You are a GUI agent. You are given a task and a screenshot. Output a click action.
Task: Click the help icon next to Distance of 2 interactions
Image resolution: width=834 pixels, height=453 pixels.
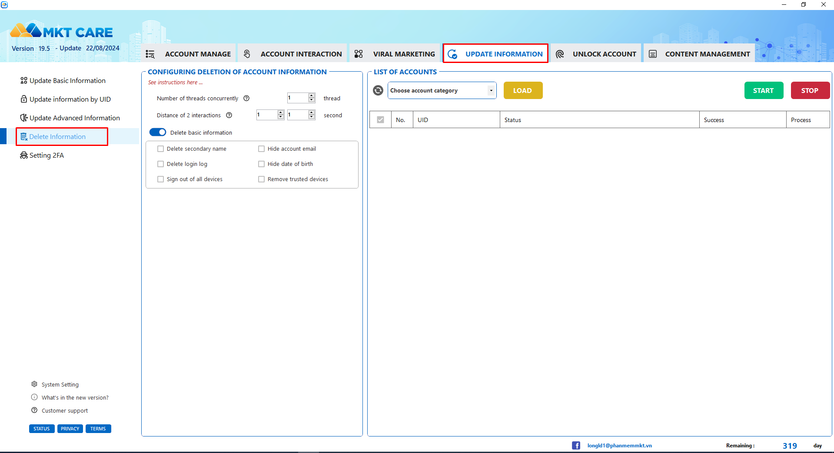(x=229, y=115)
